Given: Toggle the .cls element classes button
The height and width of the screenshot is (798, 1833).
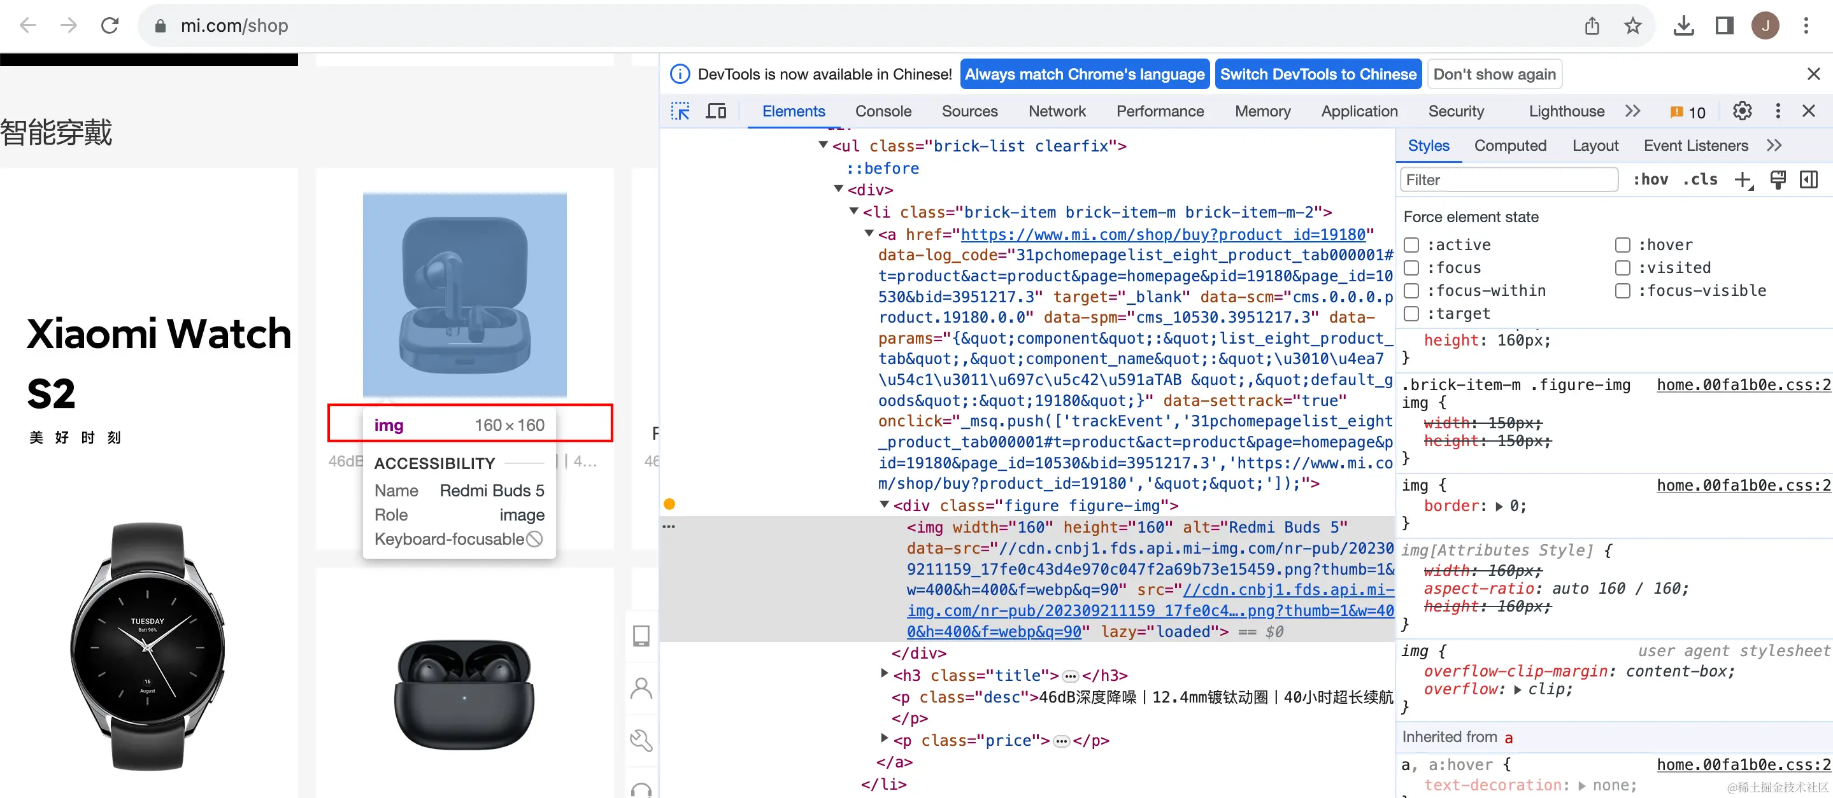Looking at the screenshot, I should 1700,180.
